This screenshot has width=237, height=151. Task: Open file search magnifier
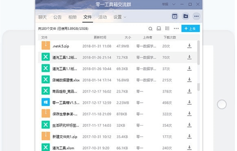point(150,29)
